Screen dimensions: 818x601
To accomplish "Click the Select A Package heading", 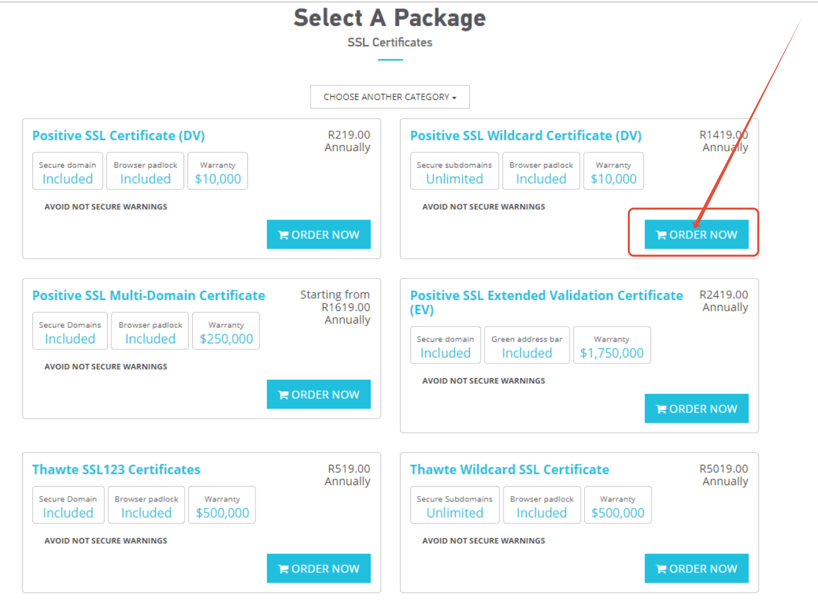I will [390, 18].
